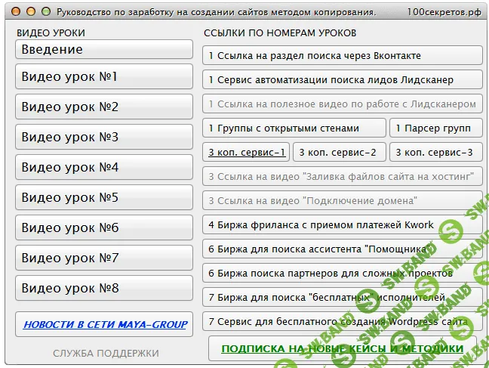489x368 pixels.
Task: Open СЛУЖБА ПОДДЕРЖКИ support link
Action: tap(106, 353)
